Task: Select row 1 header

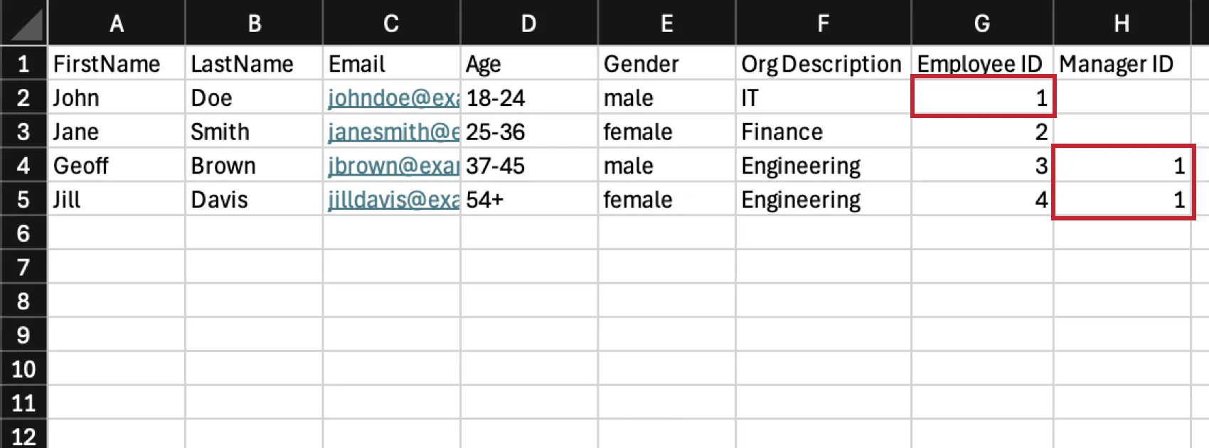Action: (x=23, y=64)
